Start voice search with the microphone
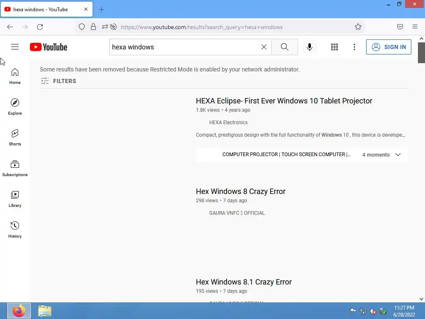Image resolution: width=425 pixels, height=319 pixels. point(310,47)
